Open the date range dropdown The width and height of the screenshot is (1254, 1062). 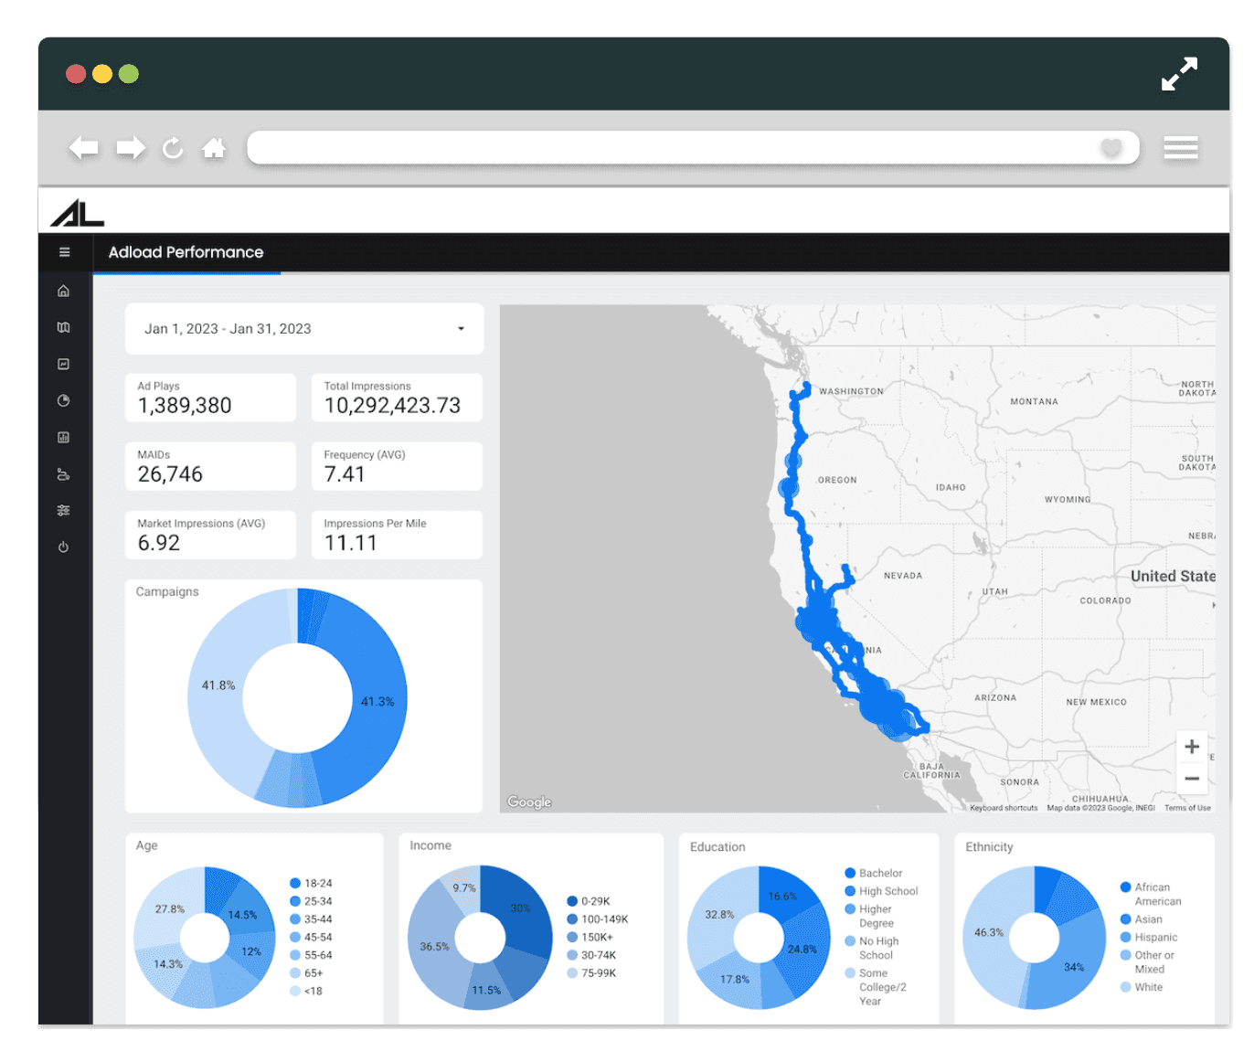click(304, 329)
